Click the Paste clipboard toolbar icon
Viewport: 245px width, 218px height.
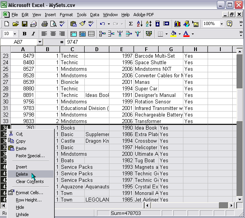point(73,24)
